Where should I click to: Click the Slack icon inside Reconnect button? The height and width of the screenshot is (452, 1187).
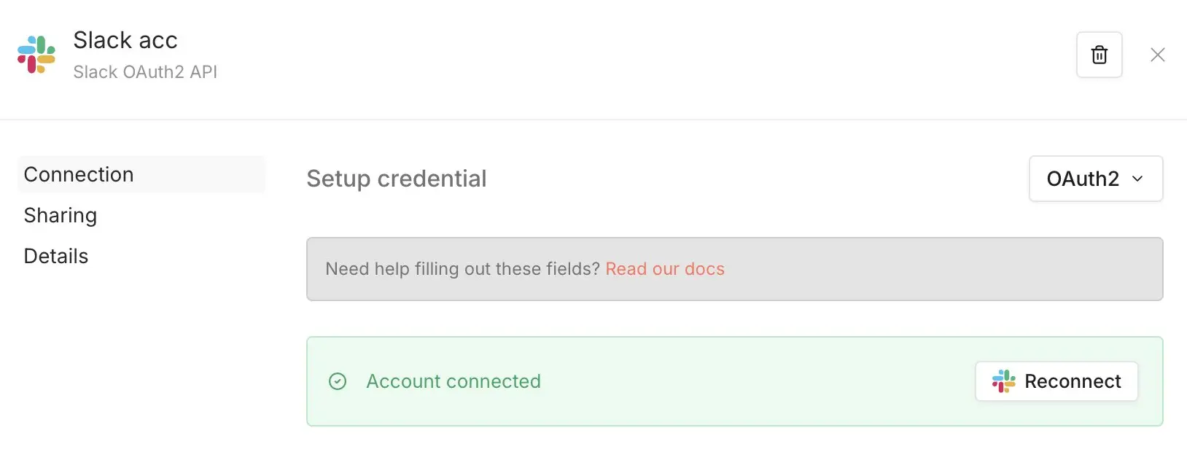tap(1004, 381)
